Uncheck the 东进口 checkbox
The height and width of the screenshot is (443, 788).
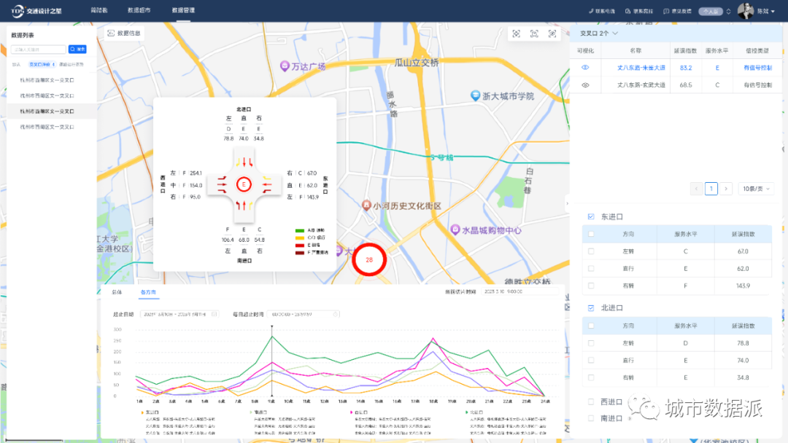click(x=591, y=216)
